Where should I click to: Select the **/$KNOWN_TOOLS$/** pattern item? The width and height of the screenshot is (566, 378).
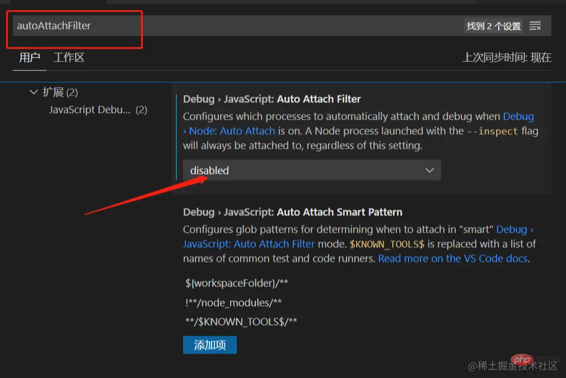(241, 321)
